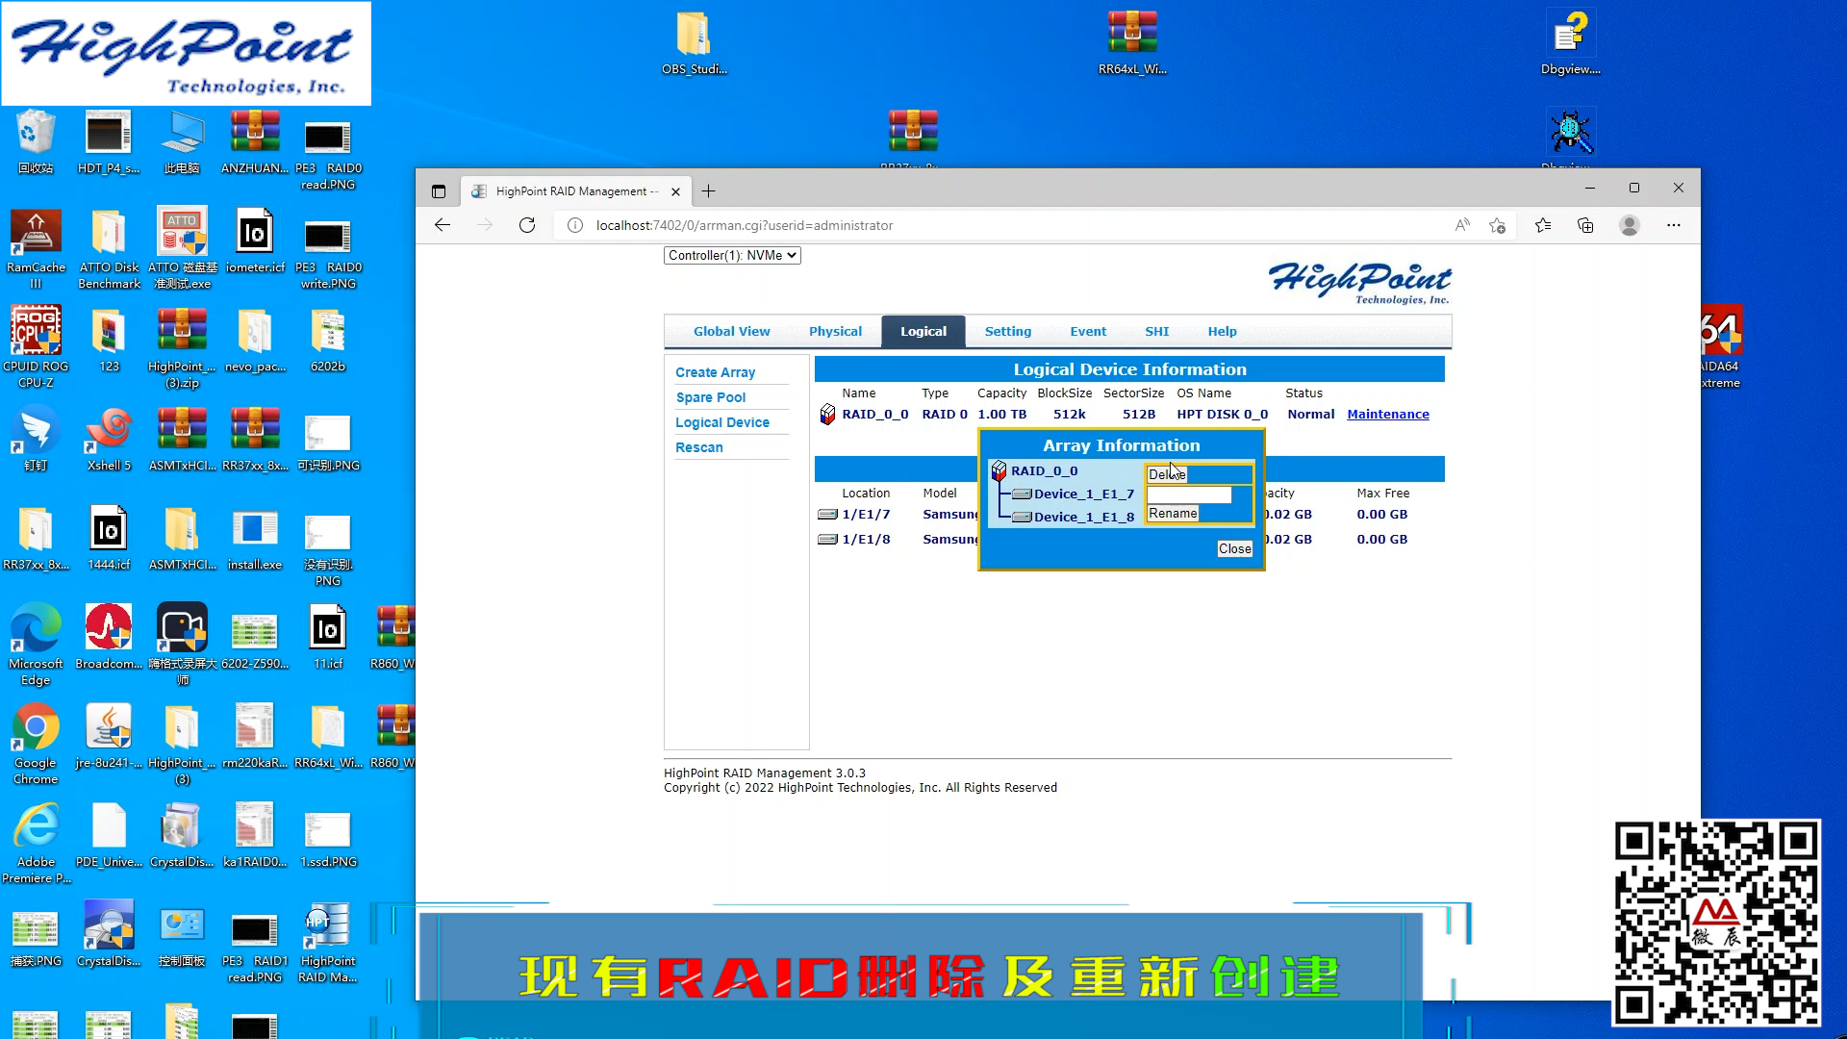The image size is (1847, 1039).
Task: Open the browser Settings and more menu
Action: click(x=1674, y=225)
